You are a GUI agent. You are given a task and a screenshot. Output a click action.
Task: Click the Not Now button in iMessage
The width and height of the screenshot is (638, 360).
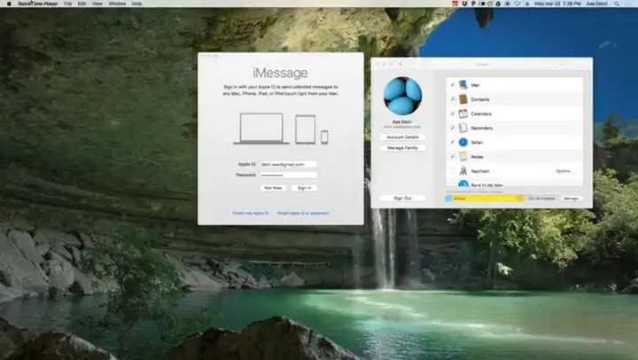pos(273,188)
